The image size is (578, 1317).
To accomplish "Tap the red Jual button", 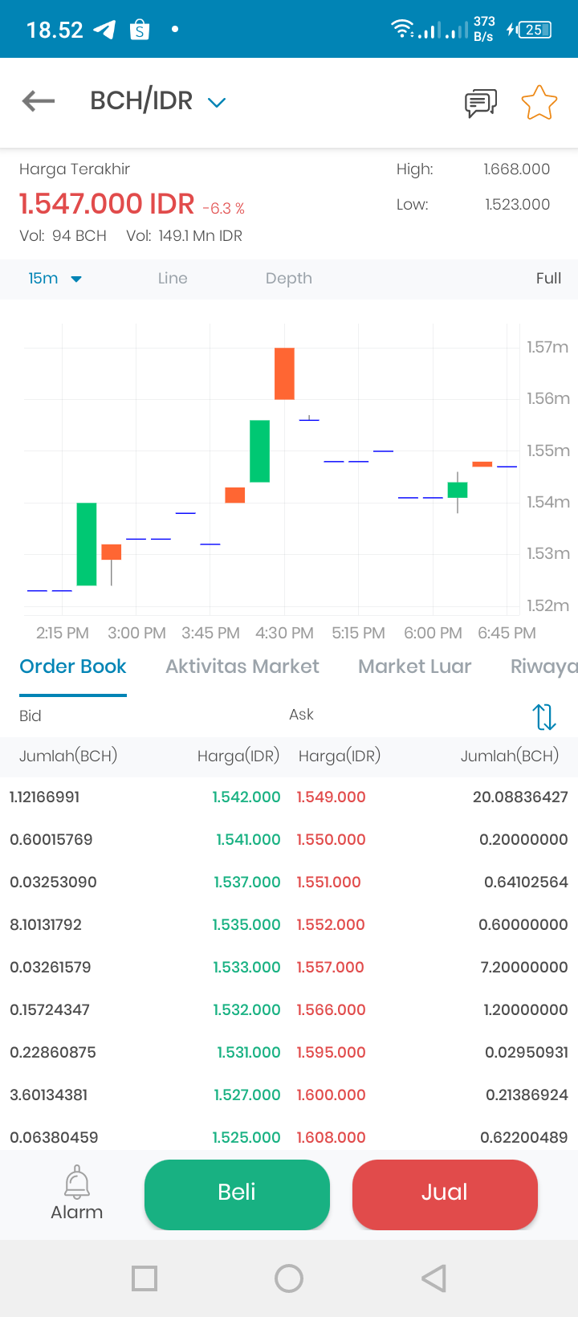I will click(445, 1194).
